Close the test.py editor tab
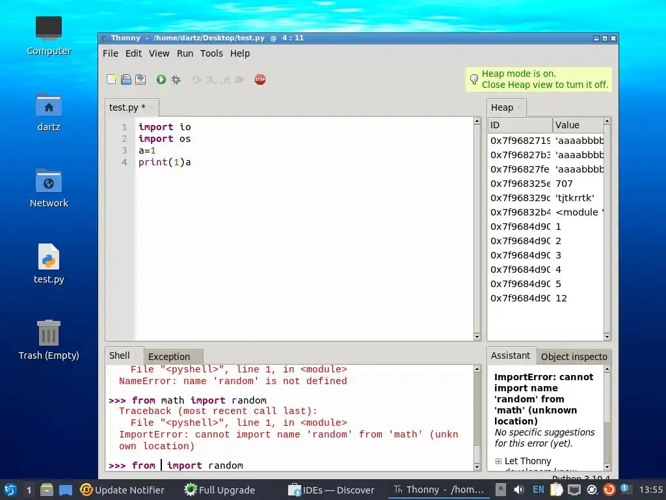The image size is (666, 500). [x=151, y=107]
